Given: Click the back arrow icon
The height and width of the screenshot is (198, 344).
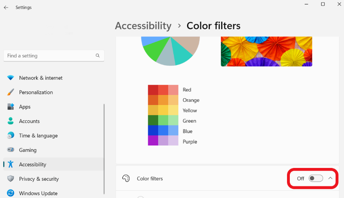Looking at the screenshot, I should tap(6, 8).
